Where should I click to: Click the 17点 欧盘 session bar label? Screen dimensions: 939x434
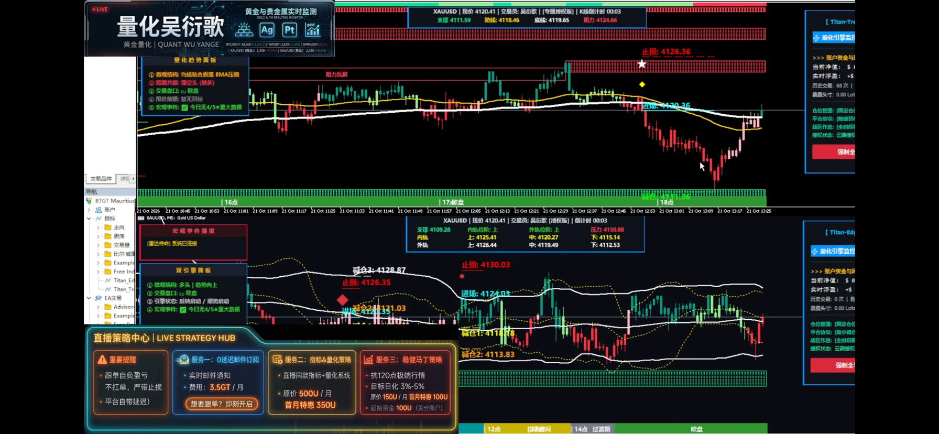click(x=453, y=202)
